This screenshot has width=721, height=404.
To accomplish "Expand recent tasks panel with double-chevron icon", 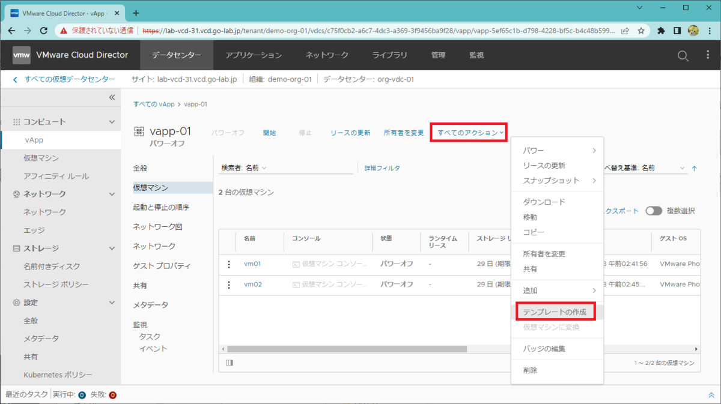I will pos(712,395).
